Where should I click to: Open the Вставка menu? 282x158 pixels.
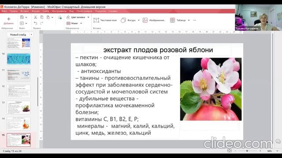tap(25, 11)
